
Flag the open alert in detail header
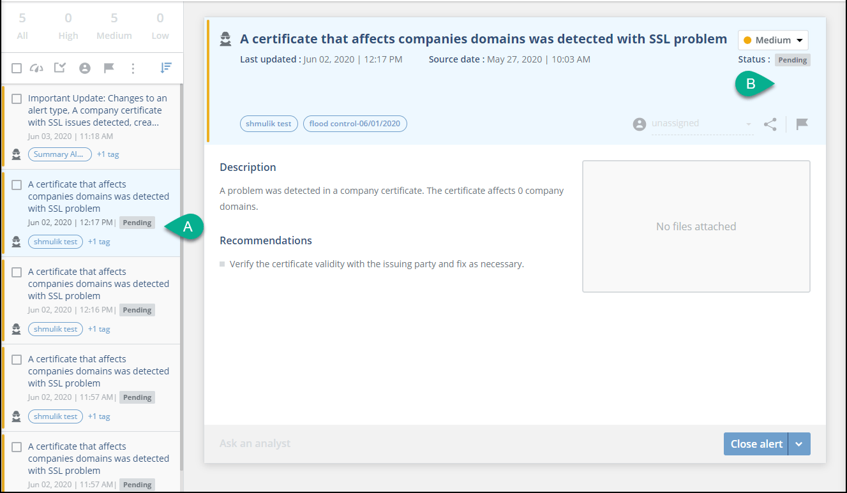(802, 124)
